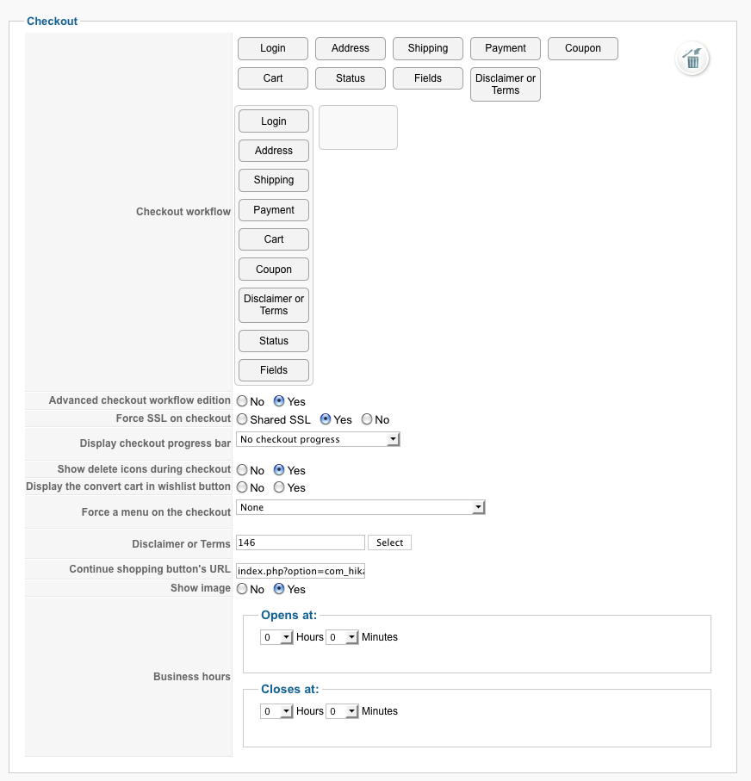Choose Shared SSL for Force SSL
Screen dimensions: 751x781
[x=242, y=419]
